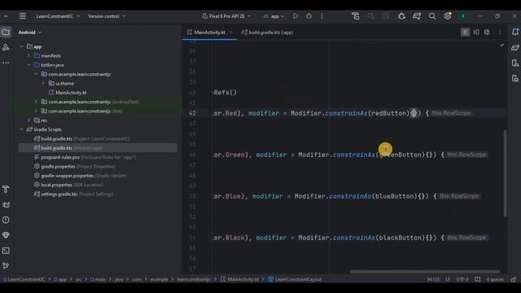The height and width of the screenshot is (293, 521).
Task: Click the horizontal editor scrollbar
Action: click(x=425, y=271)
